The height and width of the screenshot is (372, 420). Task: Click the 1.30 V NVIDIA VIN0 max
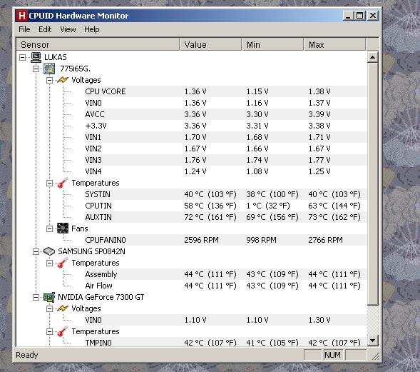[x=319, y=320]
